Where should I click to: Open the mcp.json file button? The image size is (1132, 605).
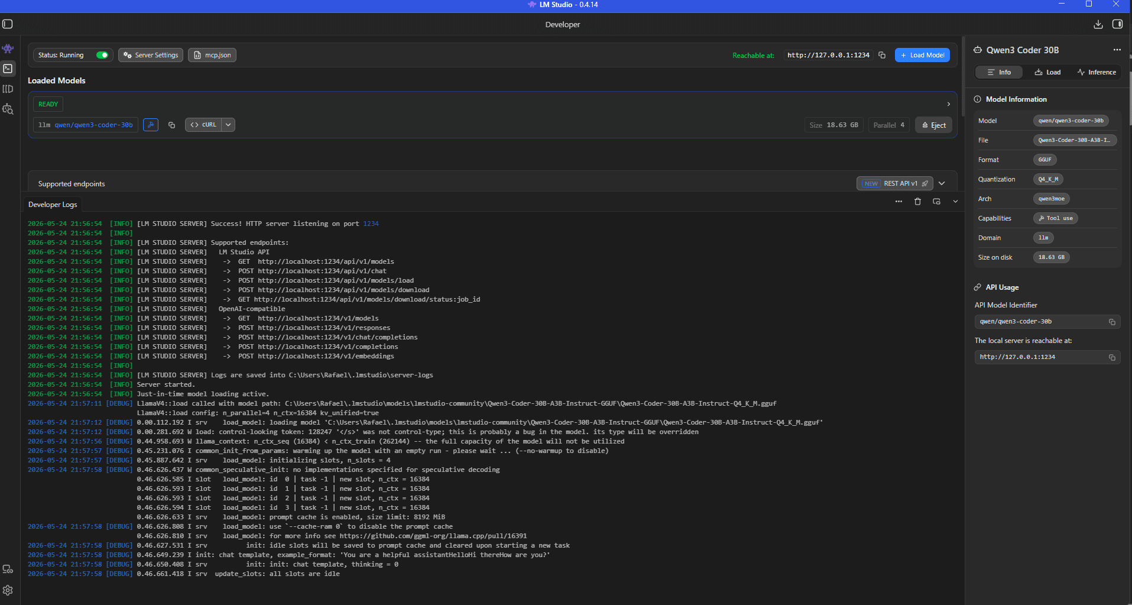212,55
